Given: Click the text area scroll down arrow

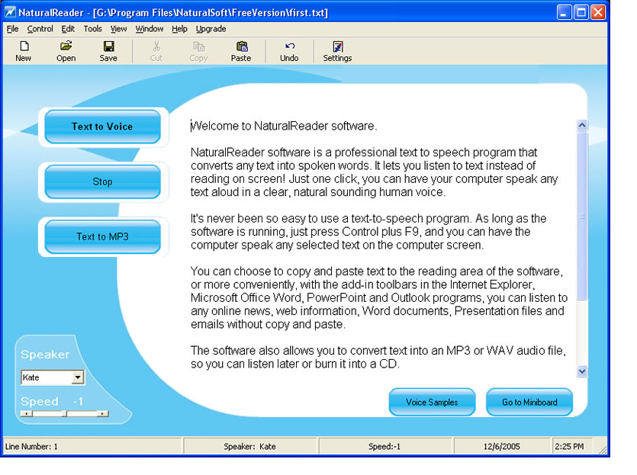Looking at the screenshot, I should (x=582, y=371).
